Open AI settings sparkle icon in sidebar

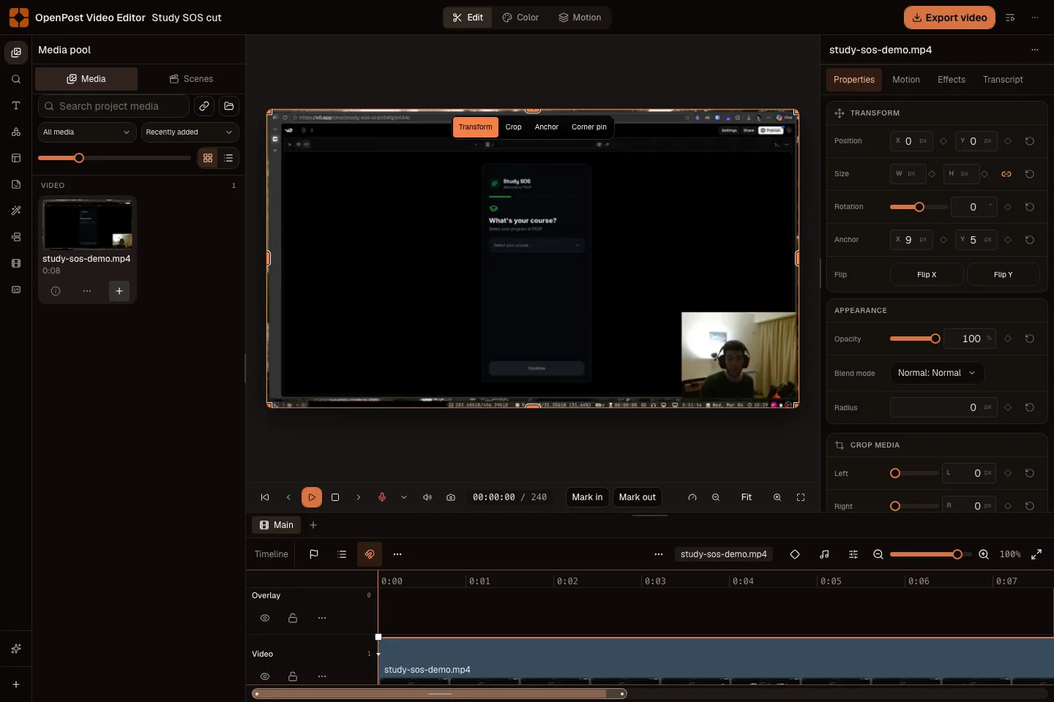pos(16,649)
